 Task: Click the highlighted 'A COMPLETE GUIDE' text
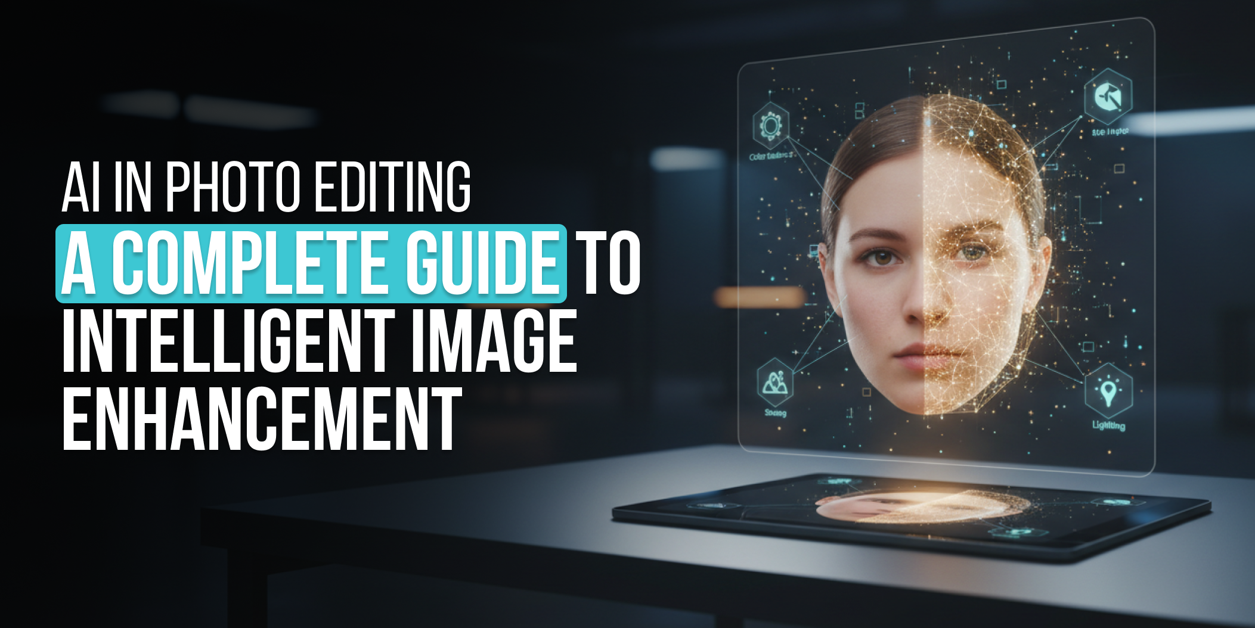coord(311,263)
